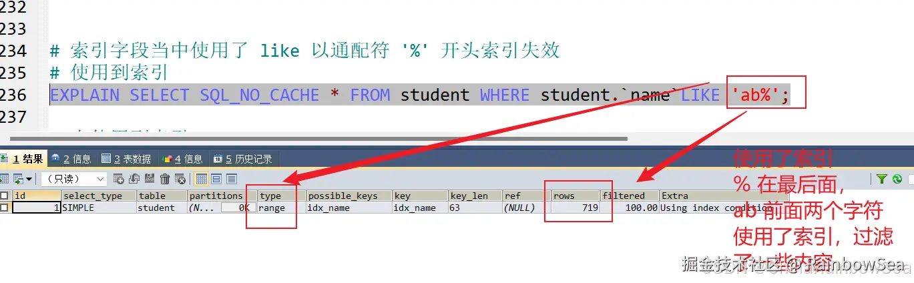
Task: Select the student cell in table column
Action: pos(162,208)
